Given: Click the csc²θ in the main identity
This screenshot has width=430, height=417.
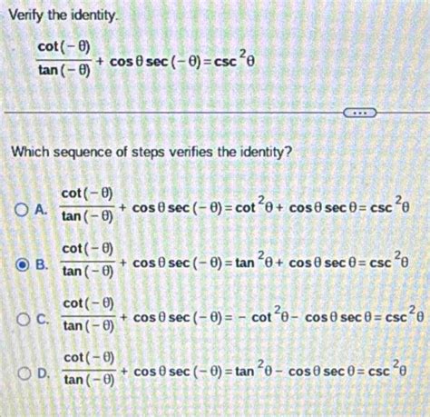Looking at the screenshot, I should (234, 59).
